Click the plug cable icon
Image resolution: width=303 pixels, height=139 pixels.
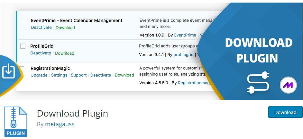pos(258,83)
